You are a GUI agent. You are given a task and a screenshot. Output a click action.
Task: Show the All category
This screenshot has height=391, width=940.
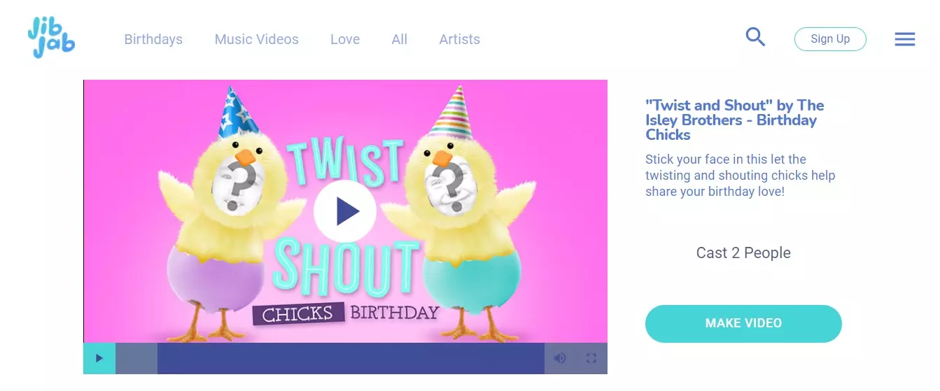[x=400, y=39]
